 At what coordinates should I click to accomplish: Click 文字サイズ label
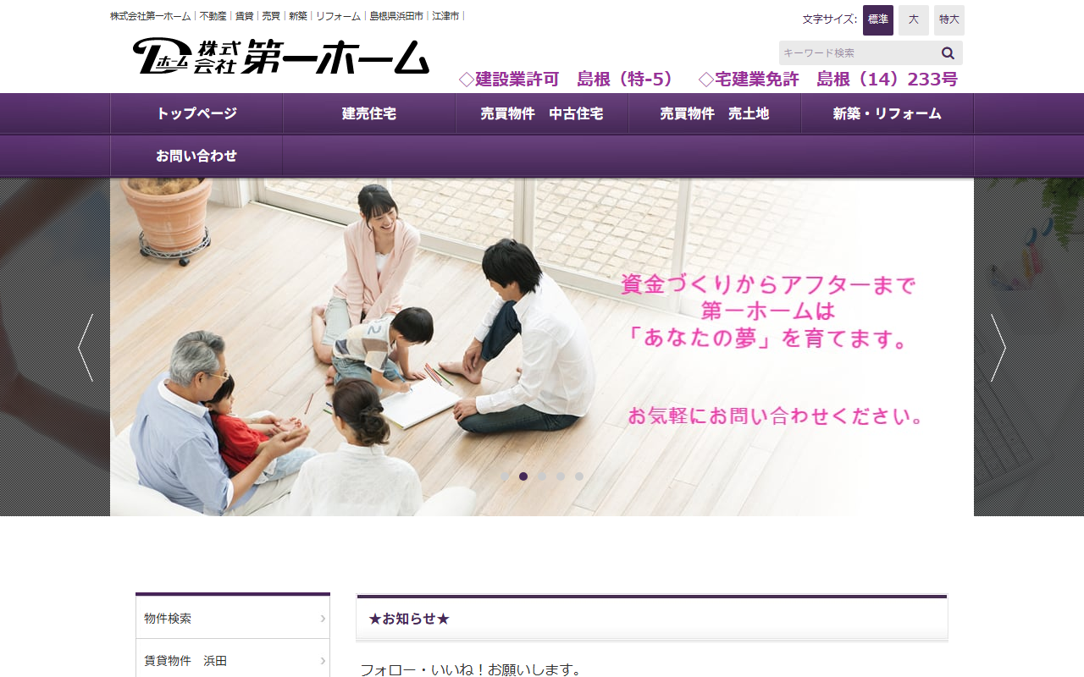pyautogui.click(x=830, y=19)
